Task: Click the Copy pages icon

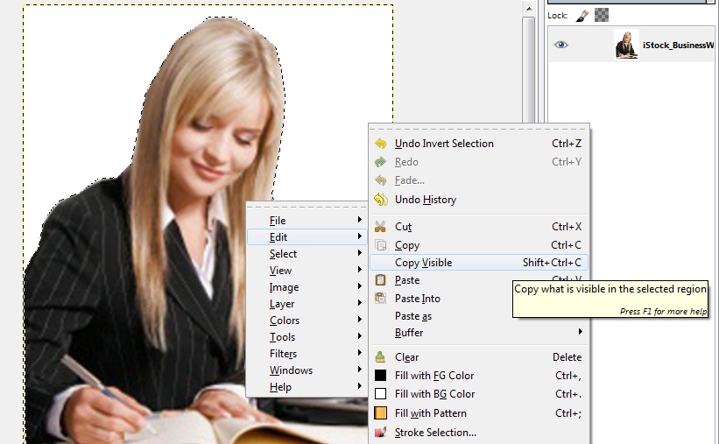Action: tap(380, 245)
